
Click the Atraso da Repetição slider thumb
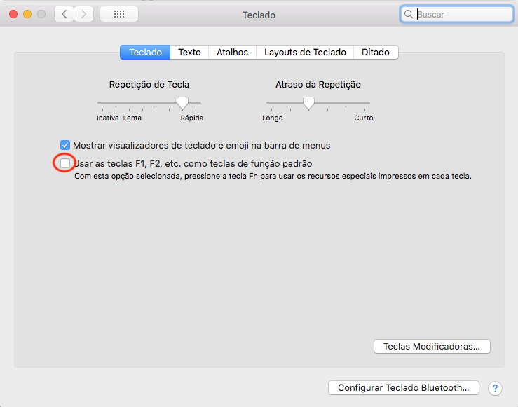point(308,103)
